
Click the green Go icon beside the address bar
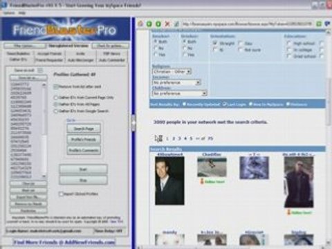tap(319, 24)
